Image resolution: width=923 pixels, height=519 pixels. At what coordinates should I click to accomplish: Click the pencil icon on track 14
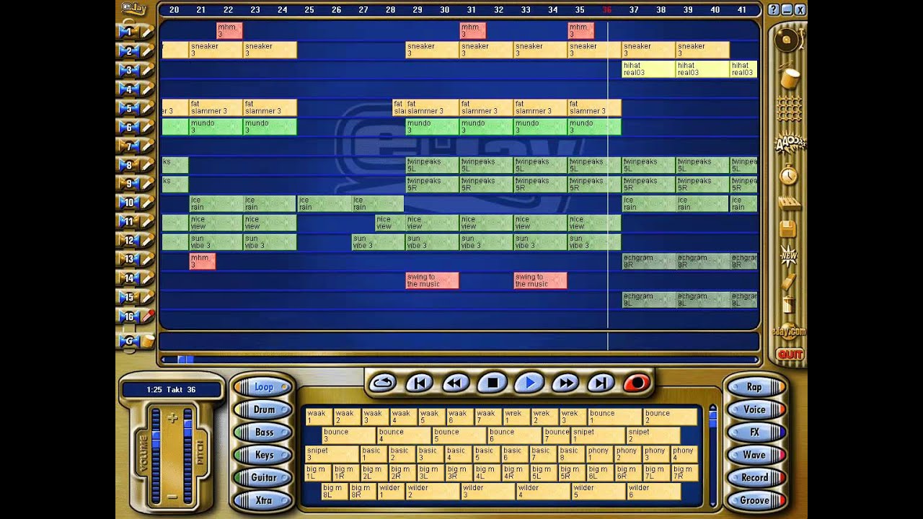point(147,278)
